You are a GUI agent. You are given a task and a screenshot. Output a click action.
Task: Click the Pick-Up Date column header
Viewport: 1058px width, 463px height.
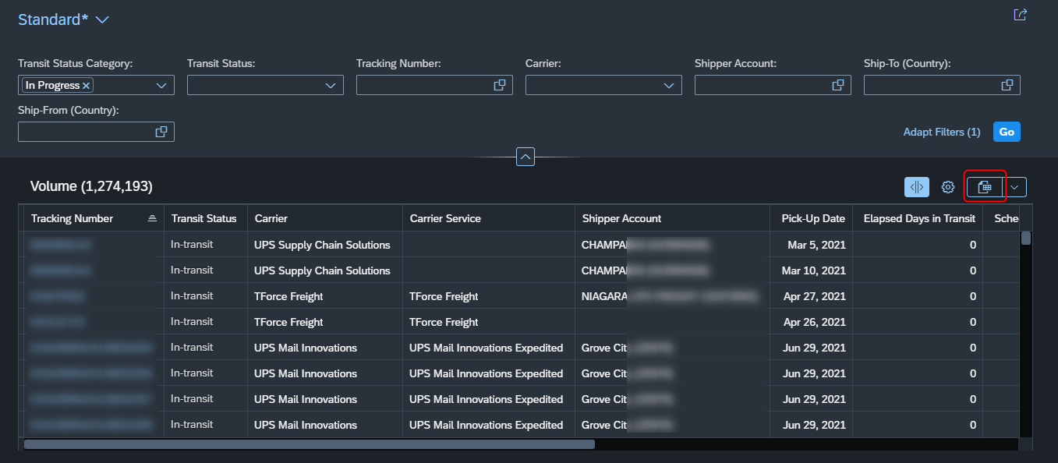pos(811,218)
